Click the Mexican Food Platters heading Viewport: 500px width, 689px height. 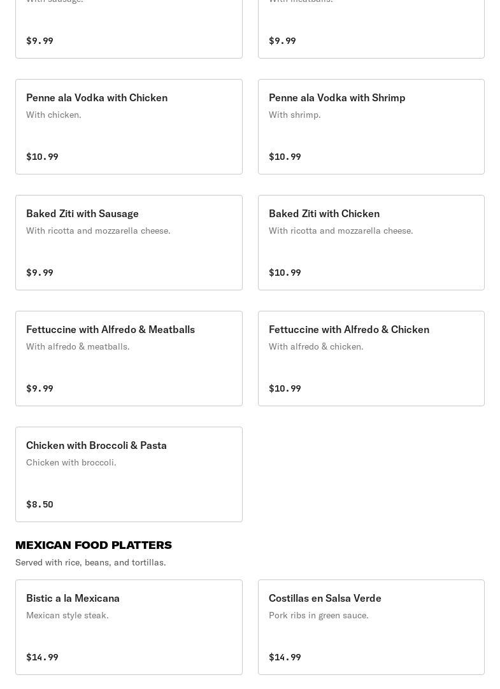click(x=94, y=545)
